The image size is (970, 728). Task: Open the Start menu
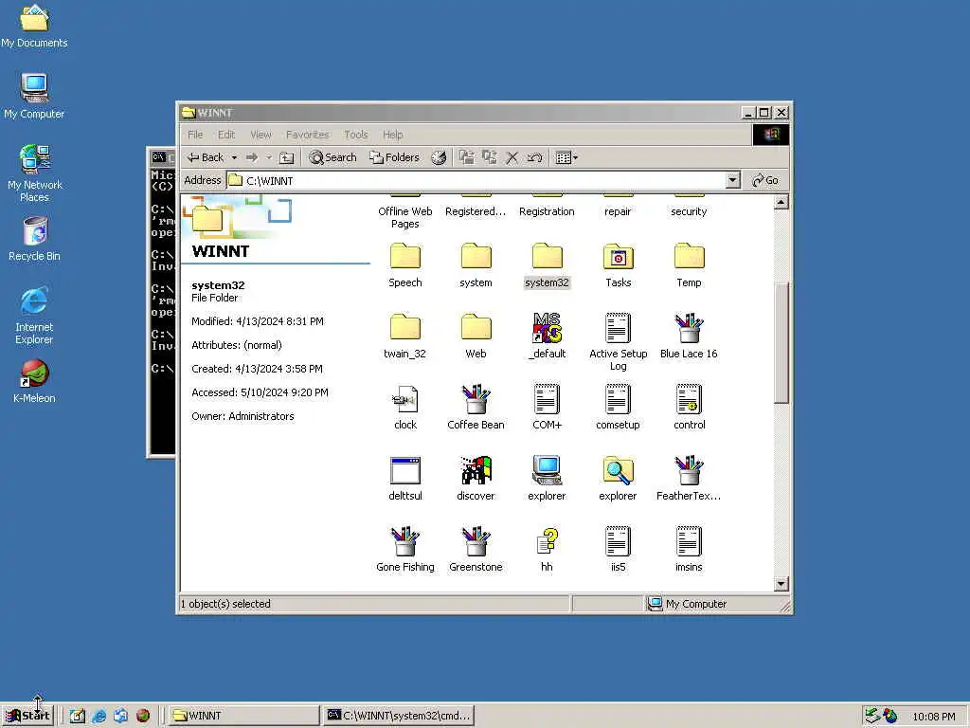tap(27, 715)
